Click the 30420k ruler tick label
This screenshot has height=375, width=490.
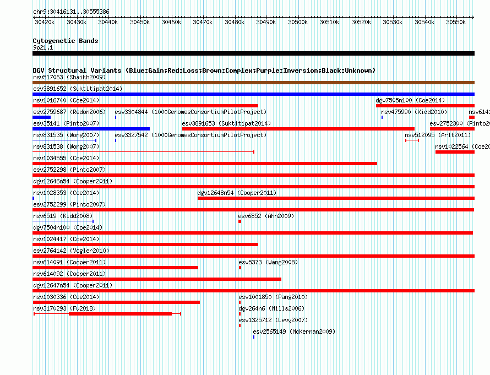[x=45, y=22]
